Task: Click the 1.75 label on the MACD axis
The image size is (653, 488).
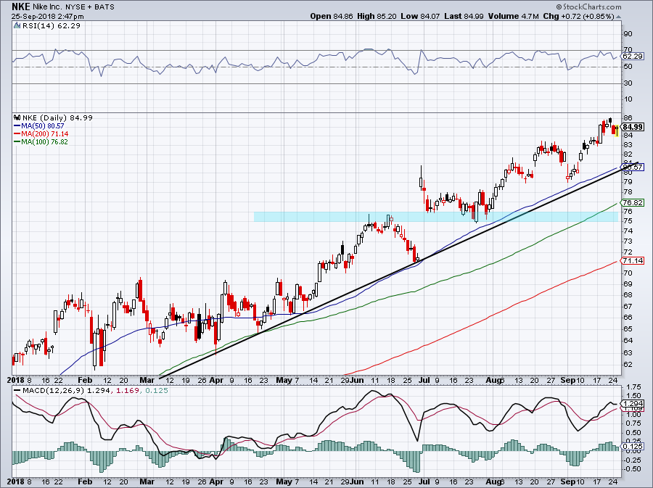Action: pos(633,386)
